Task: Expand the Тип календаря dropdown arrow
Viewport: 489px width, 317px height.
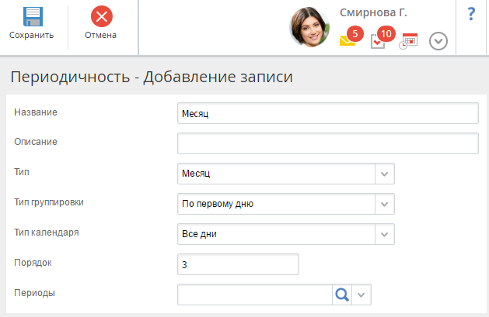Action: [384, 234]
